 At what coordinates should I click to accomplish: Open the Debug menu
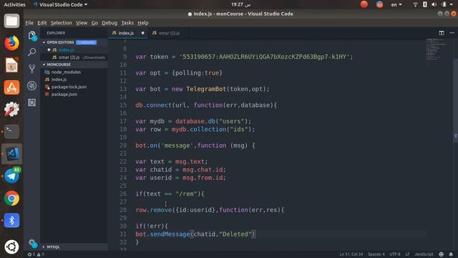(x=109, y=23)
